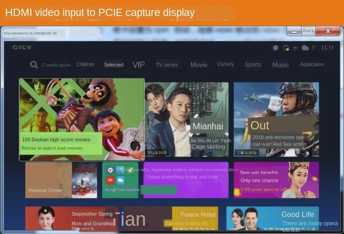Click the search magnifier icon

point(34,65)
